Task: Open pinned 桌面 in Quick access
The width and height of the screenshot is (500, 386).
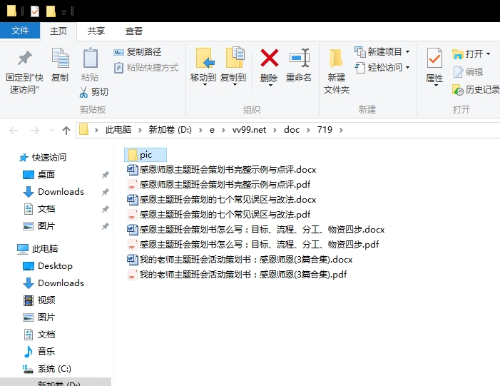Action: [39, 175]
